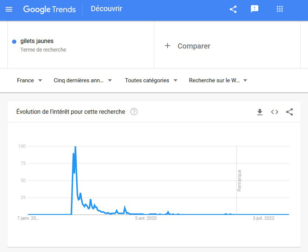Open the hamburger navigation menu
The width and height of the screenshot is (308, 252).
pyautogui.click(x=9, y=9)
